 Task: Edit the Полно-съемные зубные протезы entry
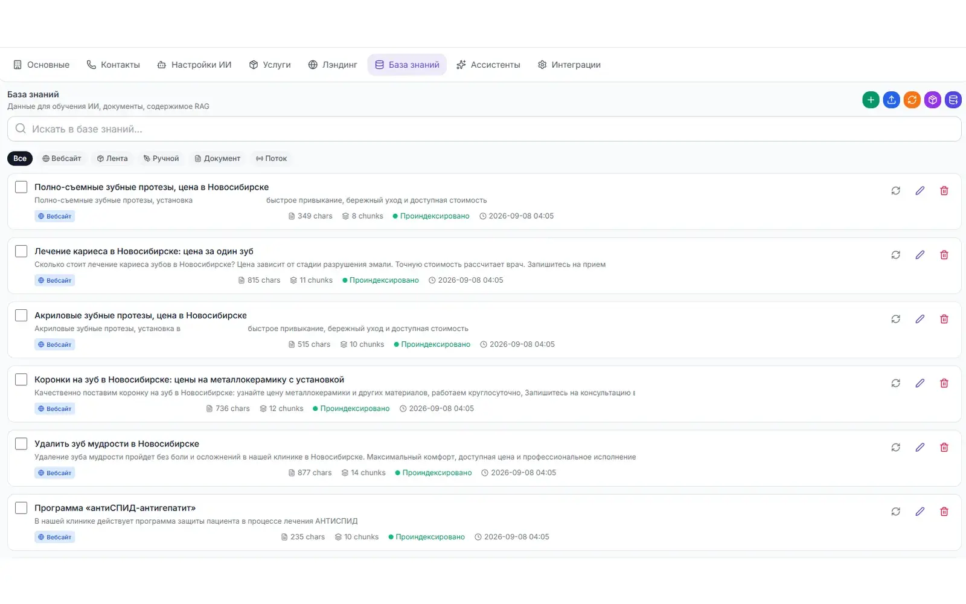pos(920,191)
